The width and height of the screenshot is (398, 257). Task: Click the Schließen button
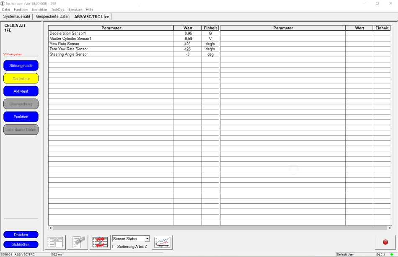pyautogui.click(x=21, y=244)
